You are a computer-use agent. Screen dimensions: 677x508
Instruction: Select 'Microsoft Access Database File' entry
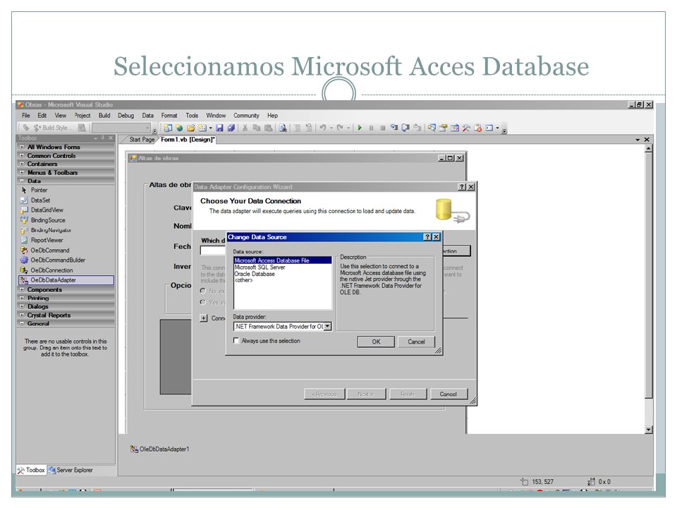[x=282, y=260]
